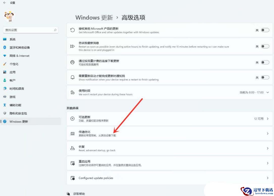The height and width of the screenshot is (196, 274).
Task: Open 帐户 settings
Action: (13, 80)
